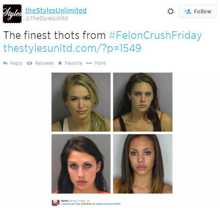Screen dimensions: 220x210
Task: Click the hashtag in Smitty's embedded tweet
Action: tap(71, 204)
